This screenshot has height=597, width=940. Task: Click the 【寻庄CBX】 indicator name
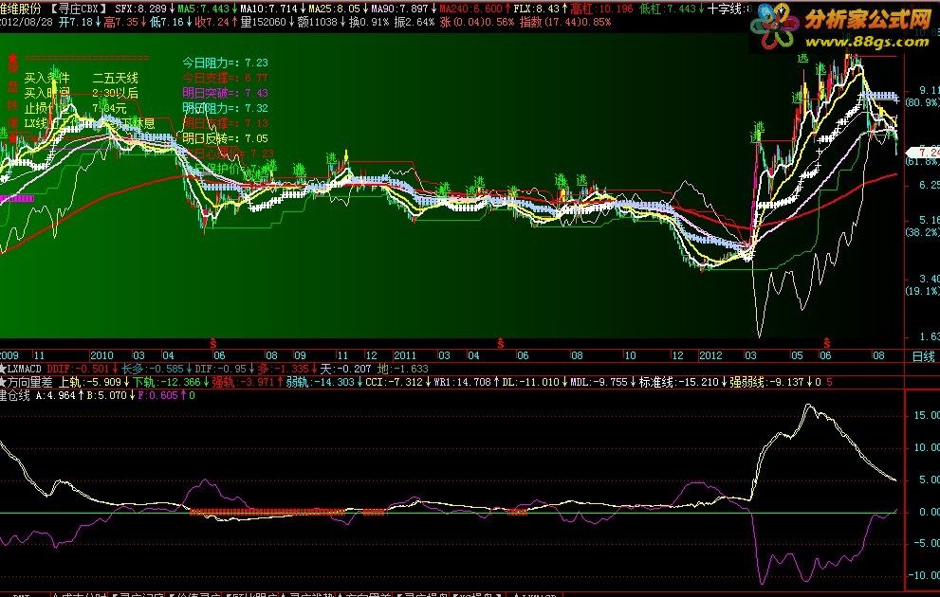click(x=79, y=9)
